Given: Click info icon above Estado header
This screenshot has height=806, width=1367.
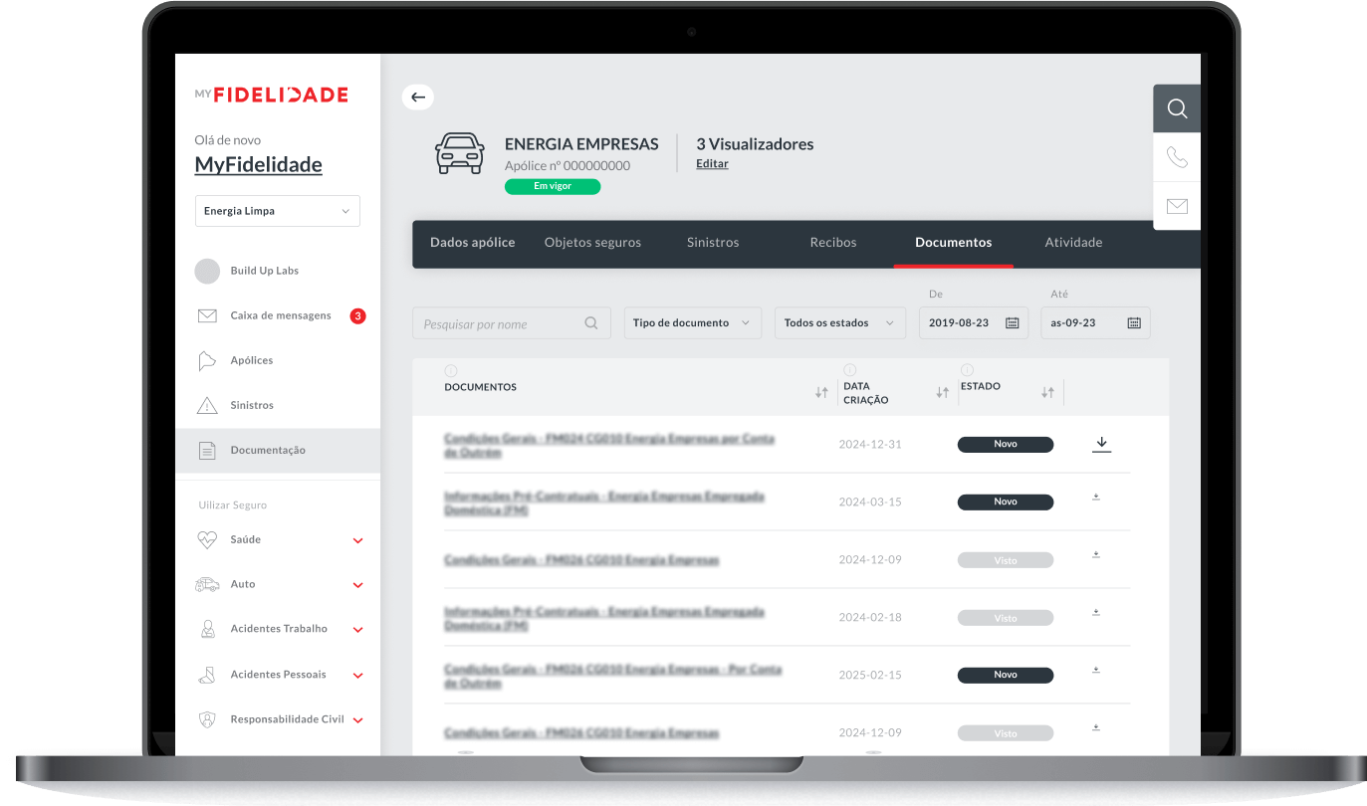Looking at the screenshot, I should pos(967,370).
